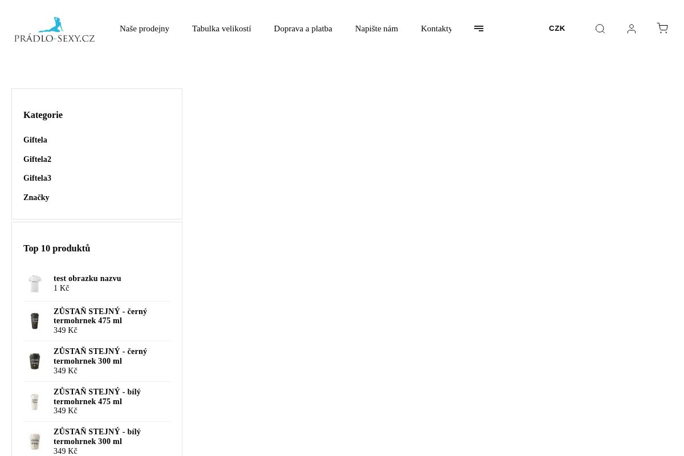Open the Tabulka velikostí menu item
This screenshot has height=456, width=684.
click(x=221, y=28)
